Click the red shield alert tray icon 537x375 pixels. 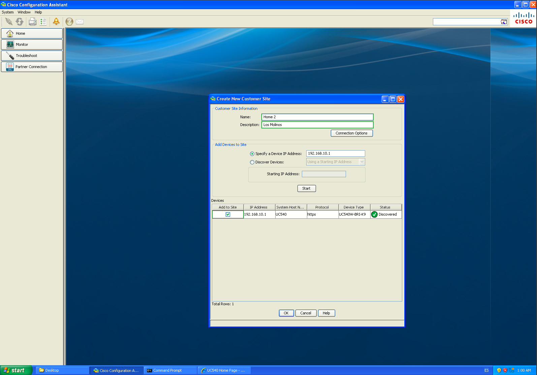pos(505,370)
